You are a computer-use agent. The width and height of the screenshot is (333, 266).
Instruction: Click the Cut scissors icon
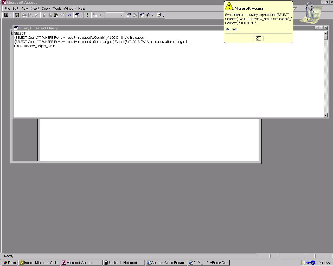click(44, 15)
